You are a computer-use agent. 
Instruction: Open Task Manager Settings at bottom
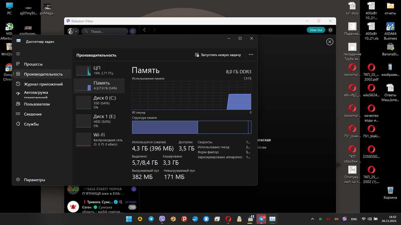point(42,180)
